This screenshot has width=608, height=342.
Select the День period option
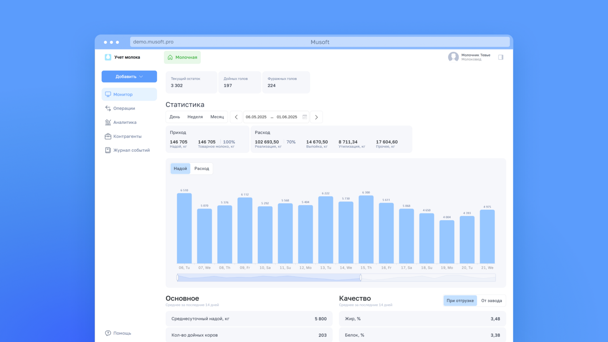(175, 117)
